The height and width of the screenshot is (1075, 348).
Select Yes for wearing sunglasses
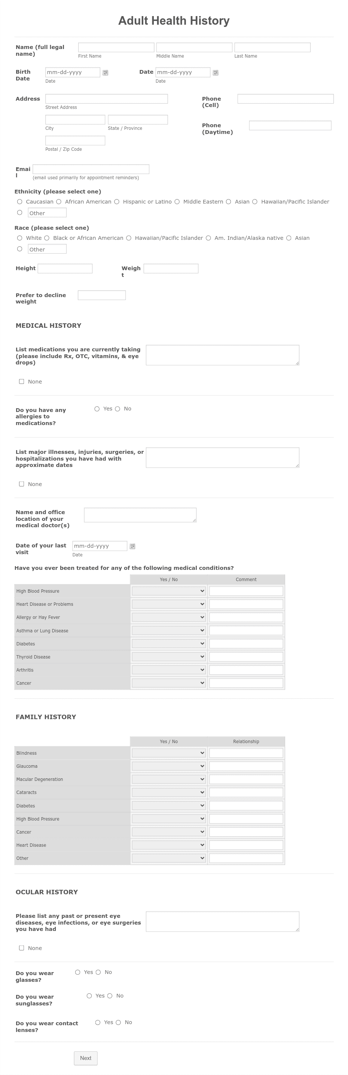pos(89,995)
